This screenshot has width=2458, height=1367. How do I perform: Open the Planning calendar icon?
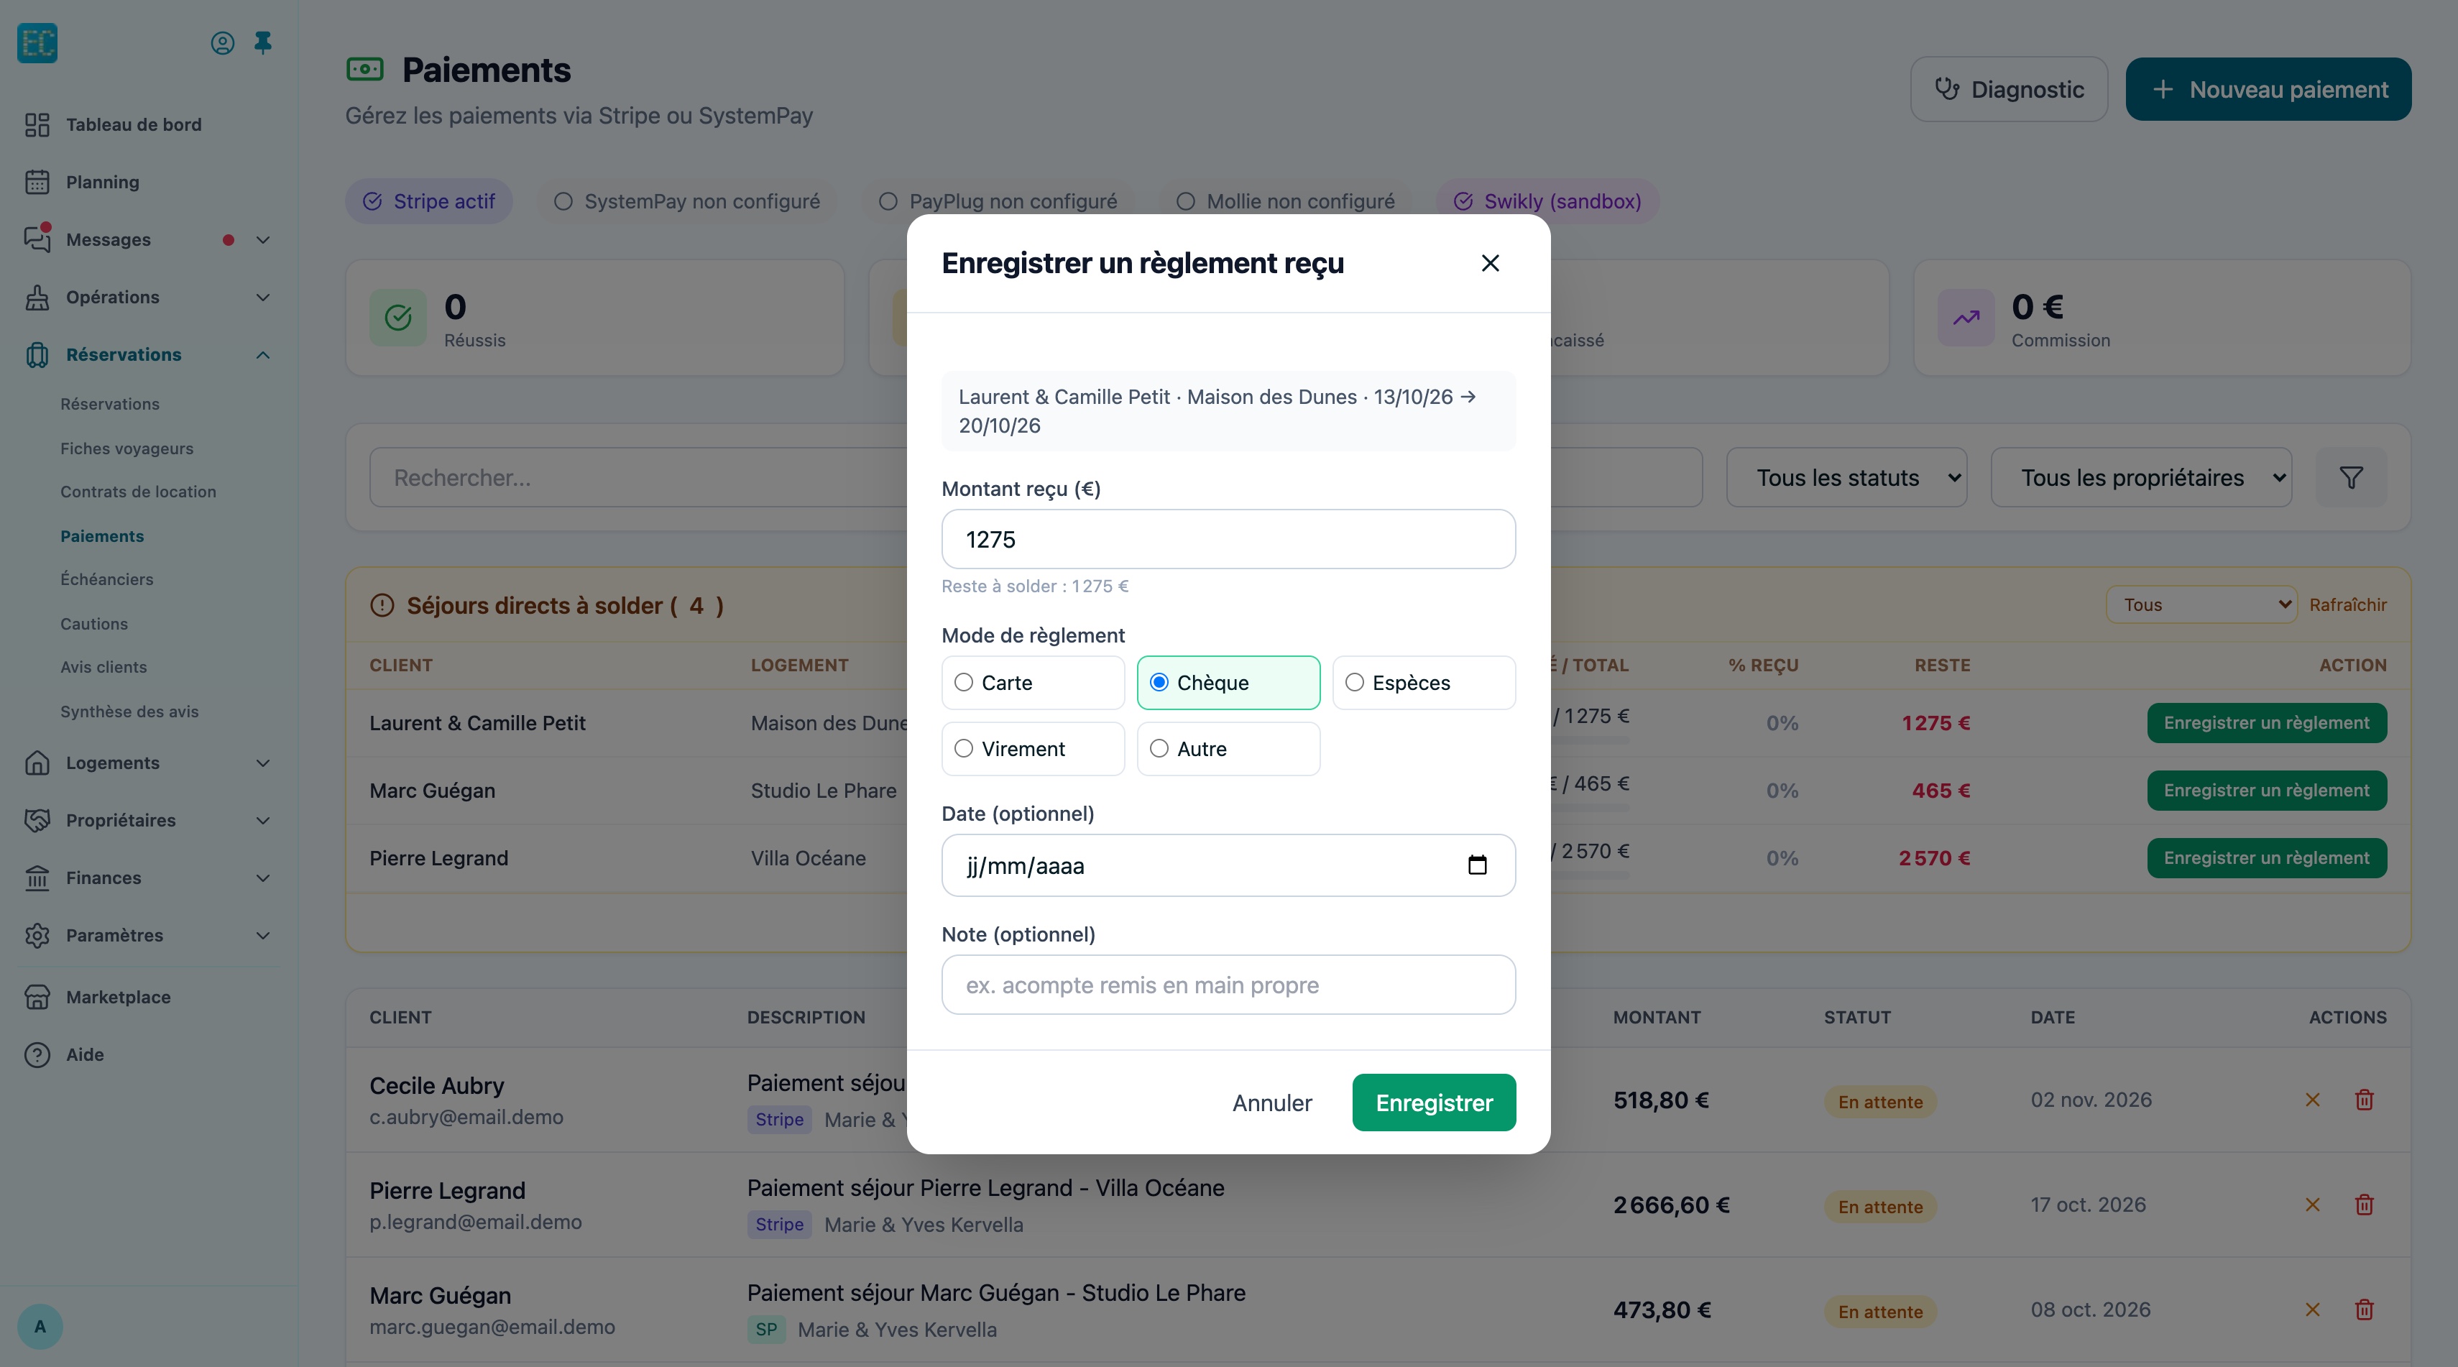click(x=37, y=181)
